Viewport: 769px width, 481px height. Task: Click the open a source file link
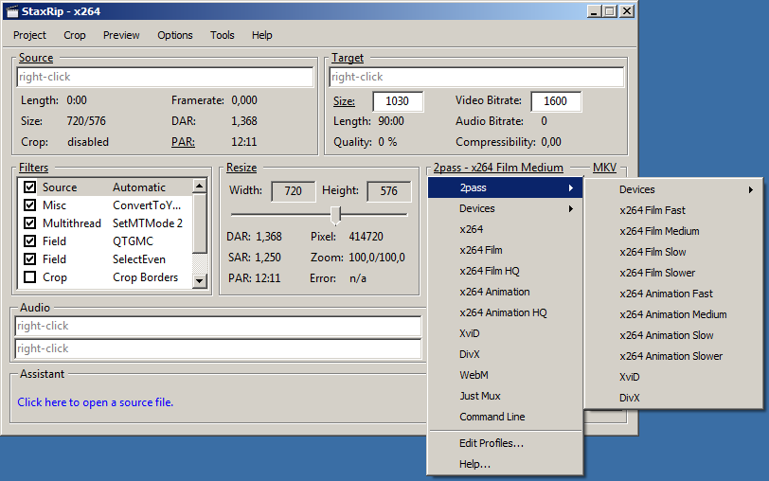(95, 402)
